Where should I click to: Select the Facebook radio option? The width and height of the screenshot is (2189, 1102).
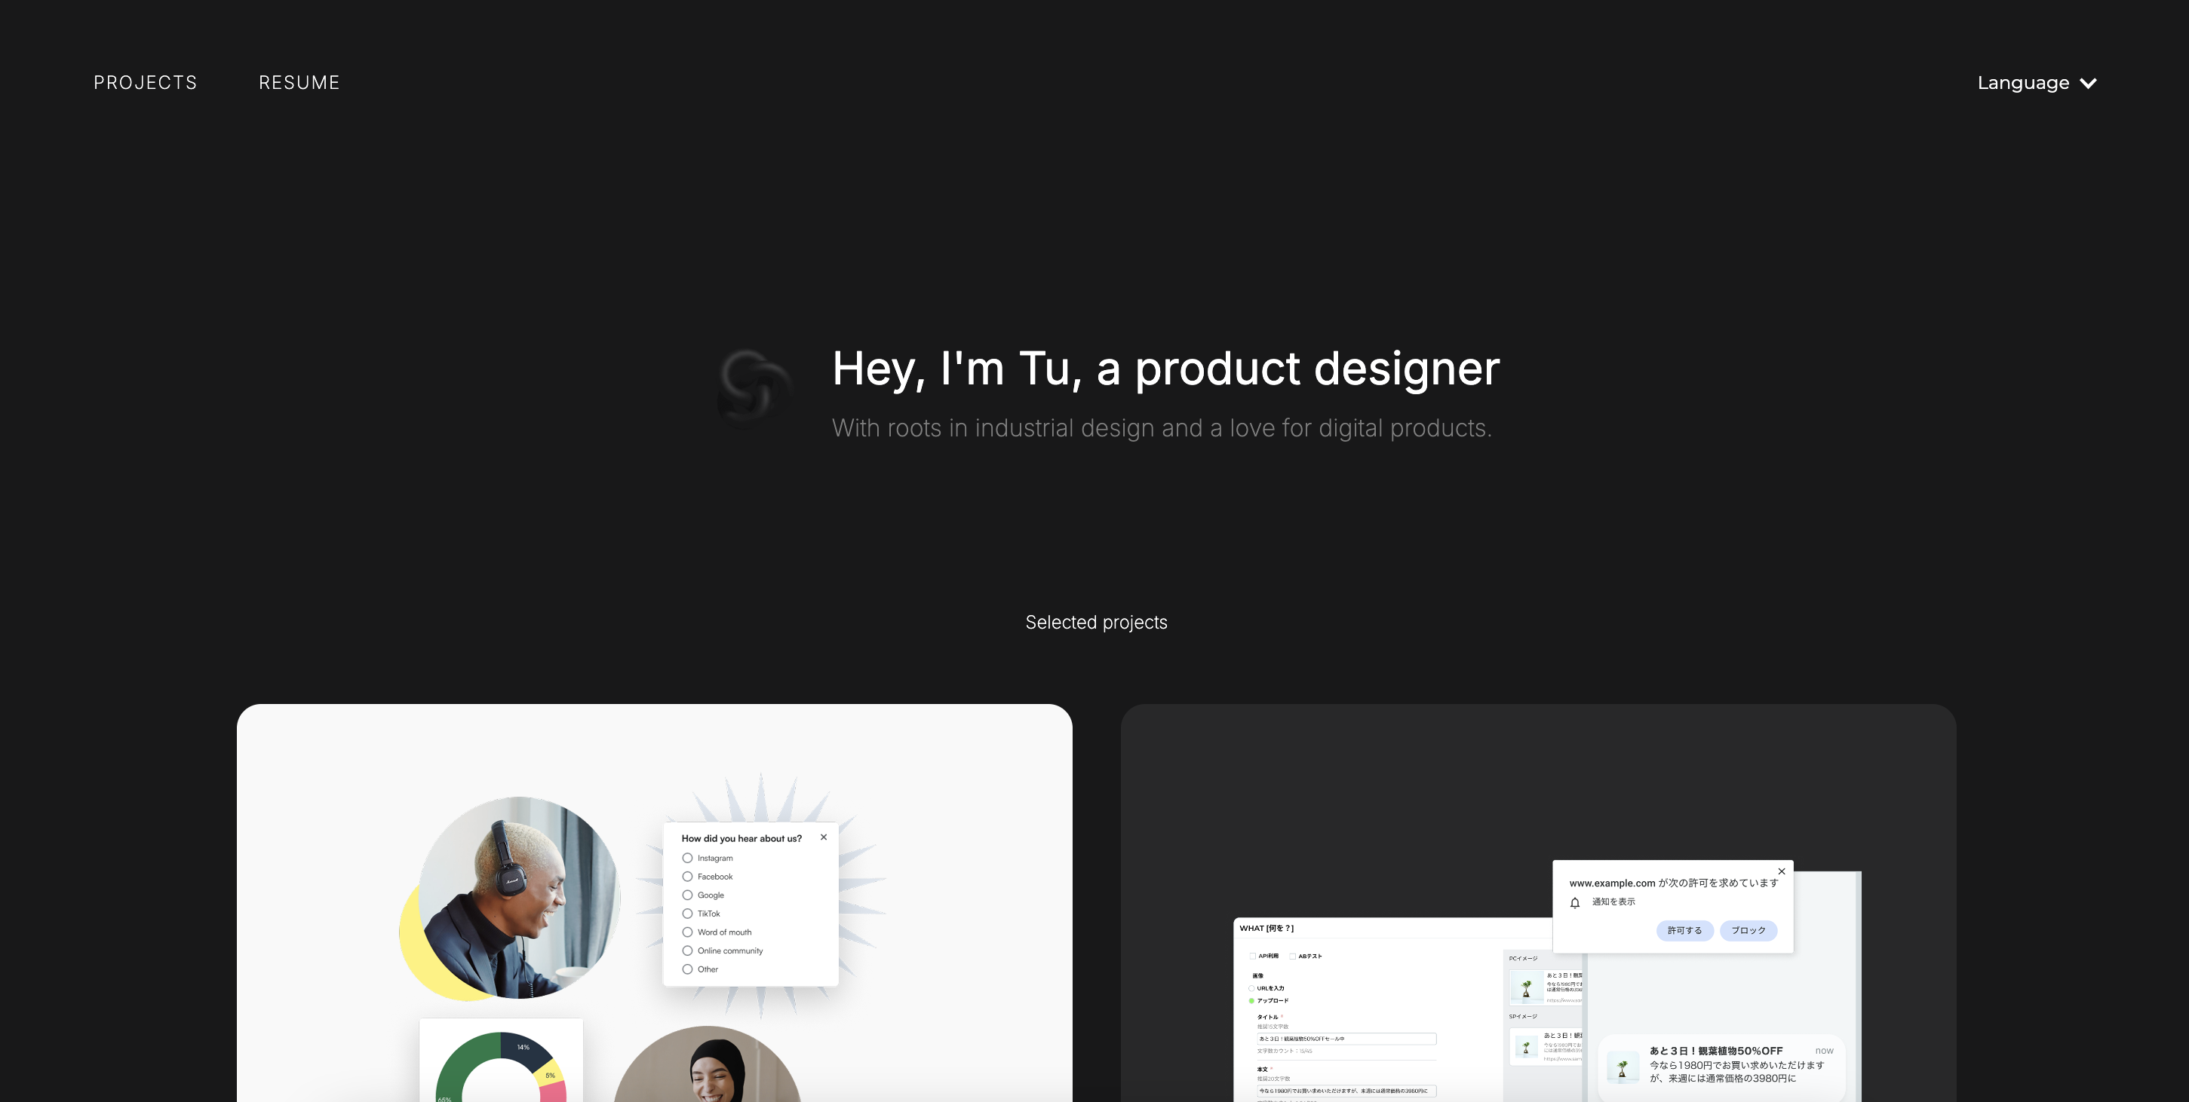click(x=687, y=877)
